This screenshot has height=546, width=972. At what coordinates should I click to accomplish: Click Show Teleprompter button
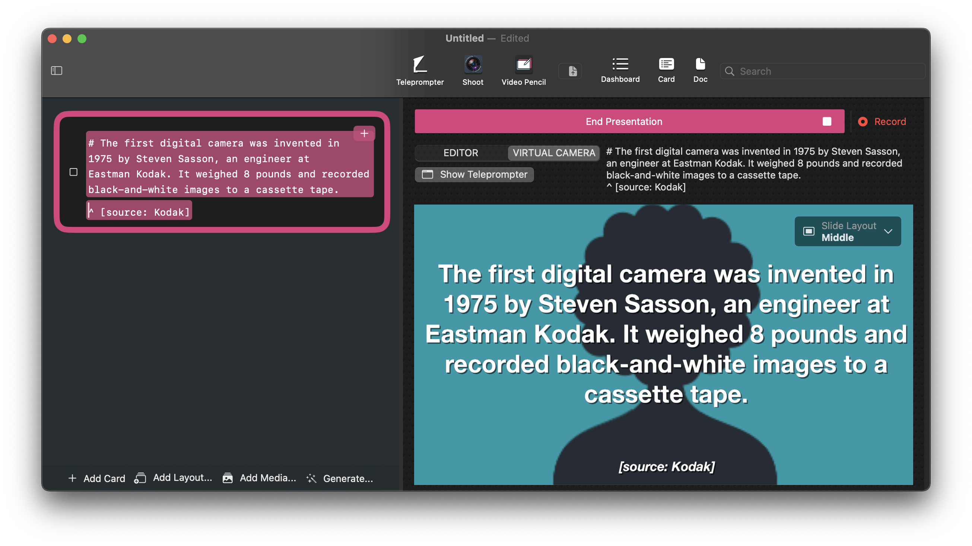[474, 174]
